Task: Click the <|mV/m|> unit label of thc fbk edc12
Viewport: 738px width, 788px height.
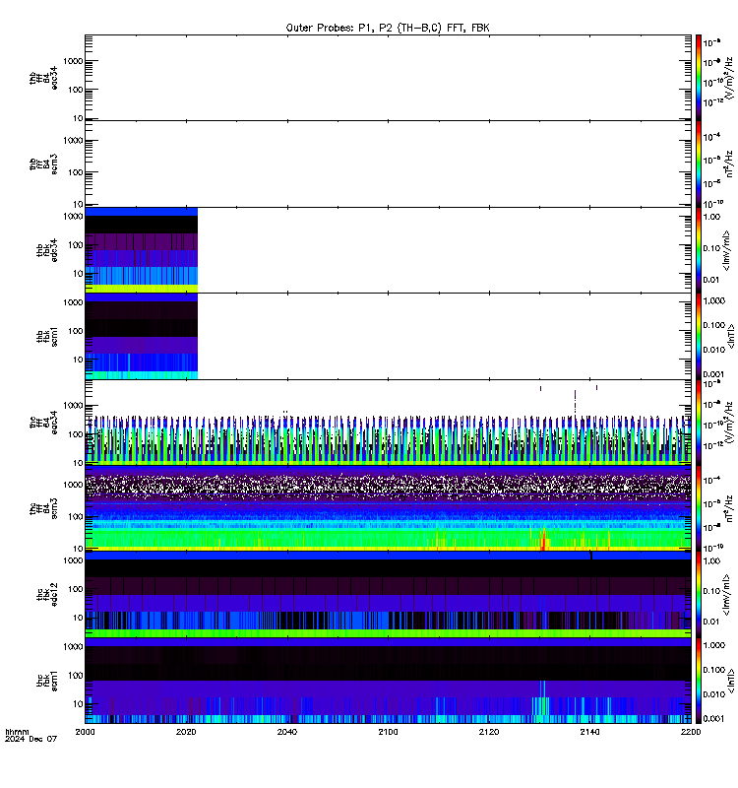Action: (x=726, y=596)
